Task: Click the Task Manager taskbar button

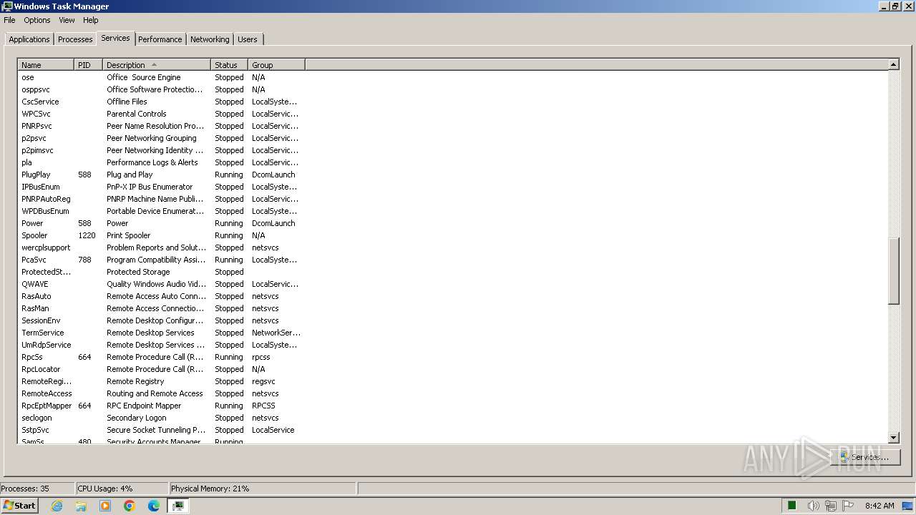Action: 178,506
